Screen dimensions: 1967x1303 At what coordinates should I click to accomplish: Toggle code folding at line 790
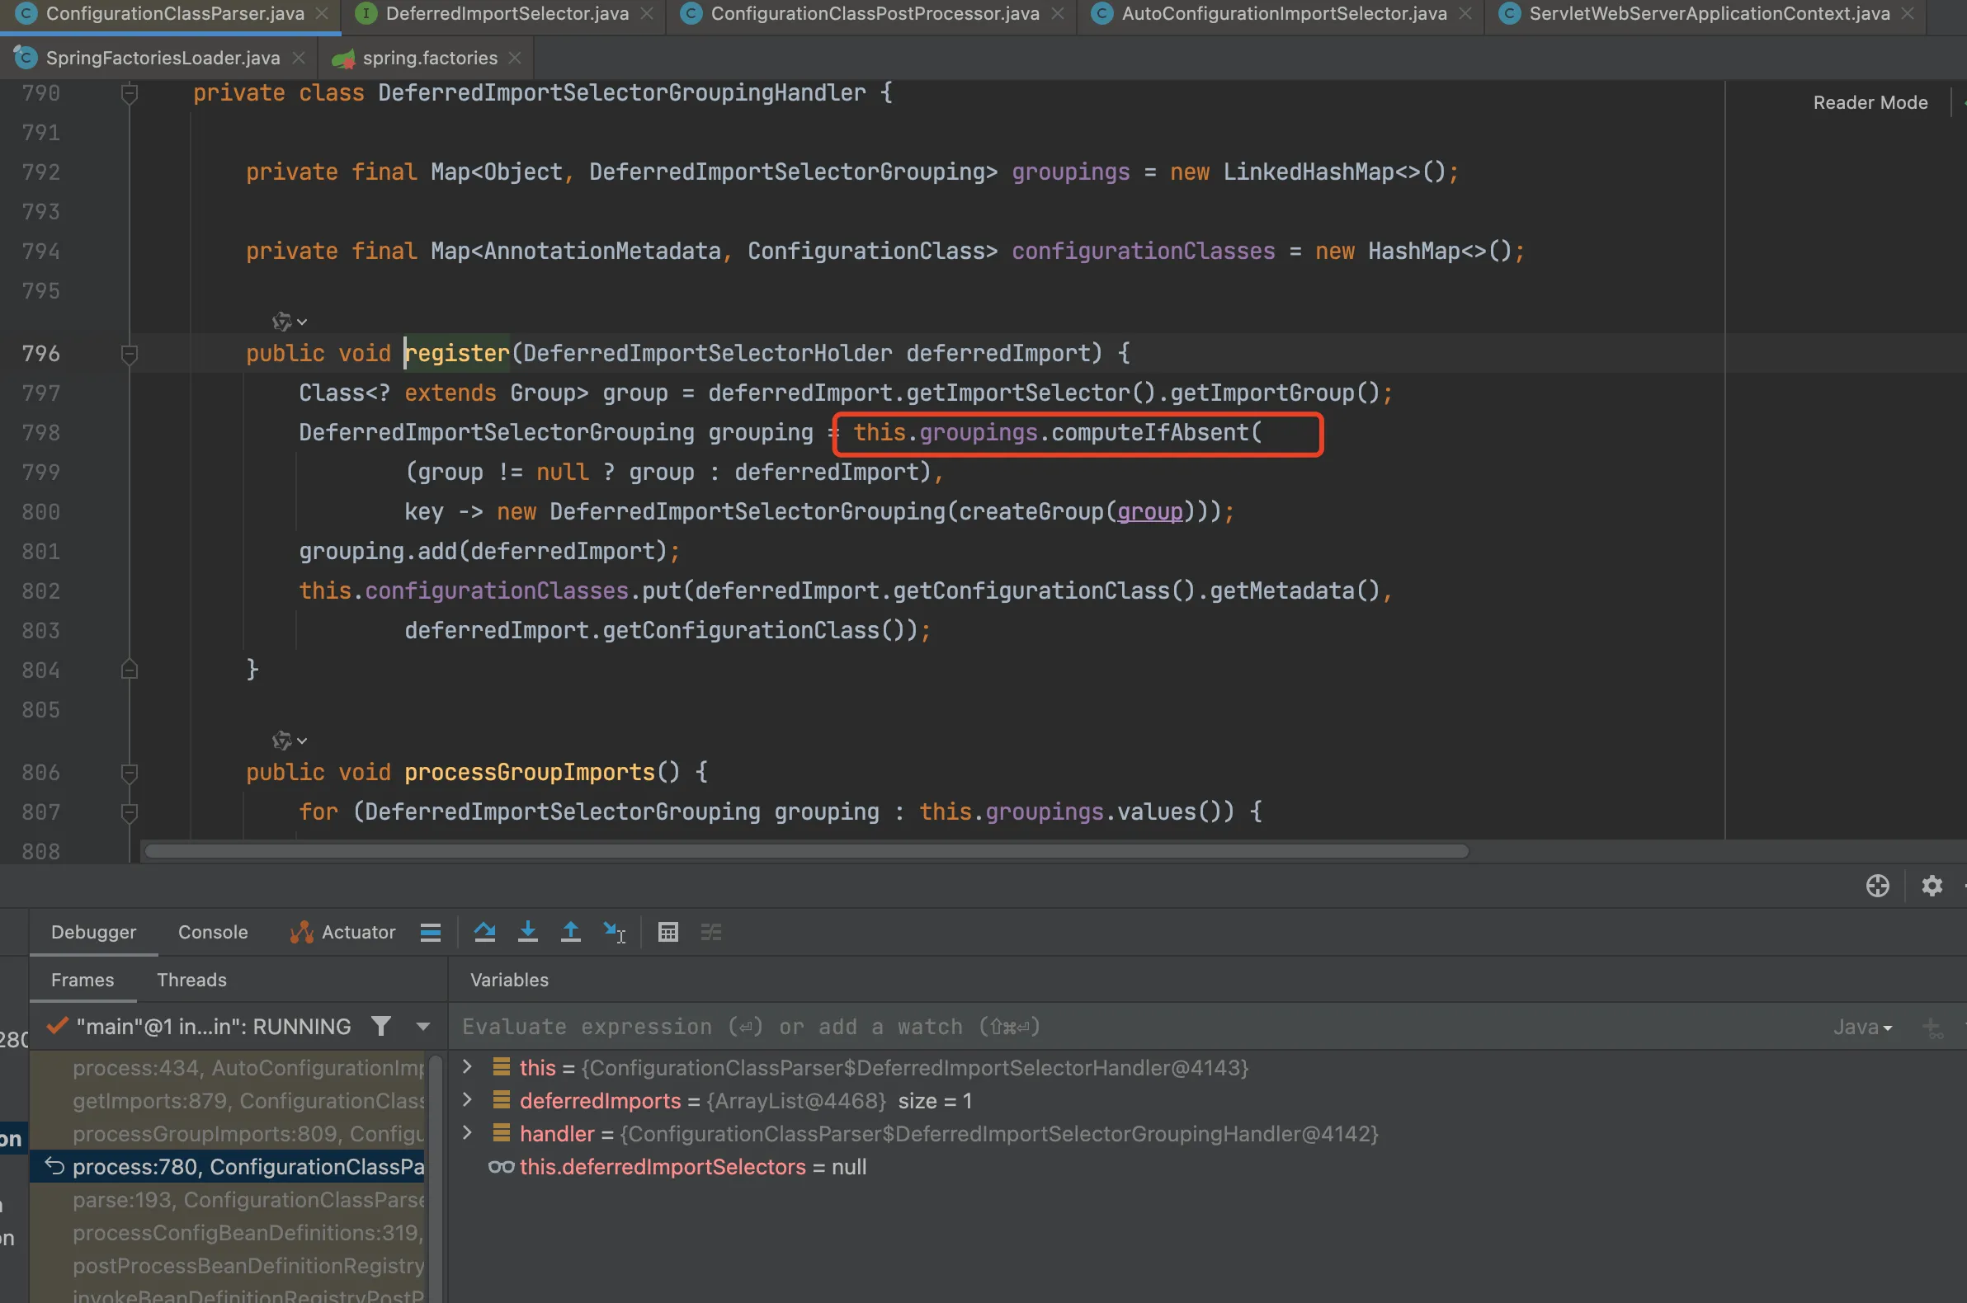[x=129, y=94]
